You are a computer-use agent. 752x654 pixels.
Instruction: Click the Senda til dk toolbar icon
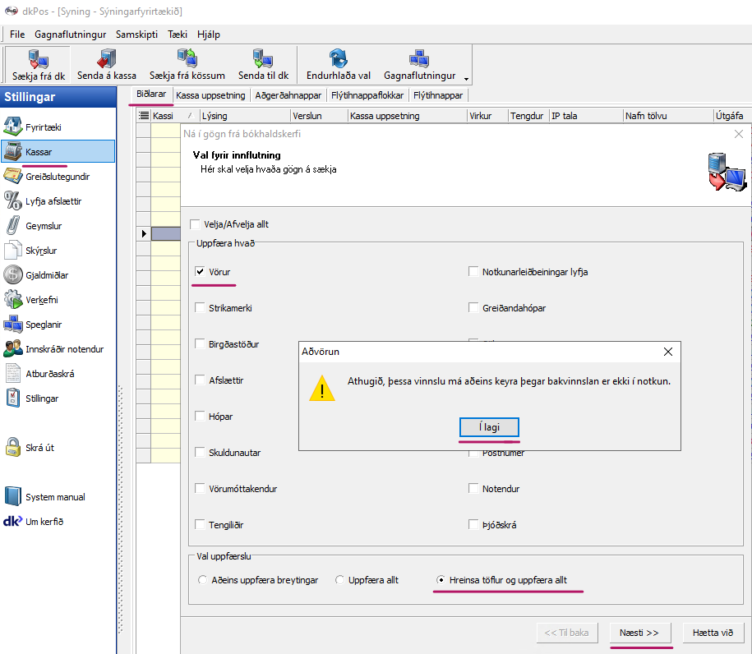[261, 58]
